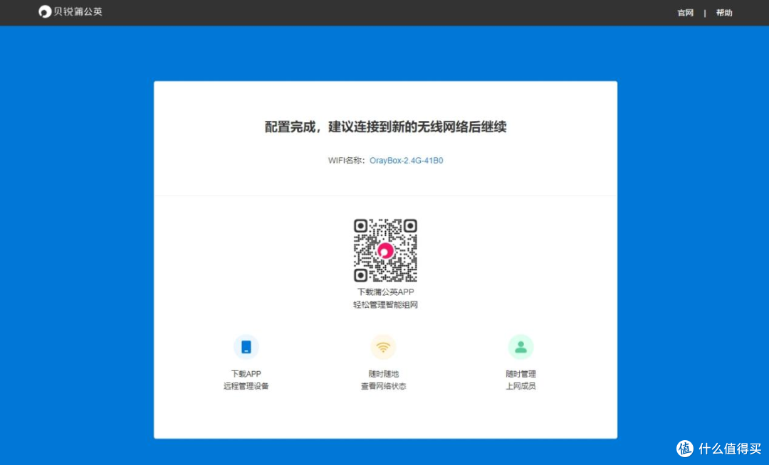Click the 随时随地 label

point(384,374)
